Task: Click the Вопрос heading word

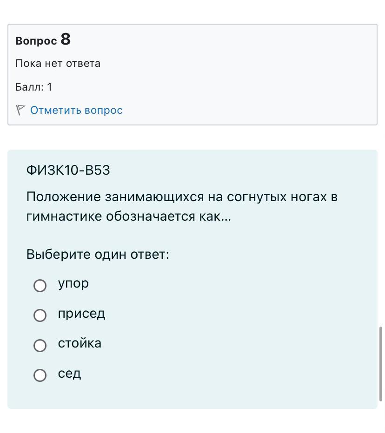Action: 36,41
